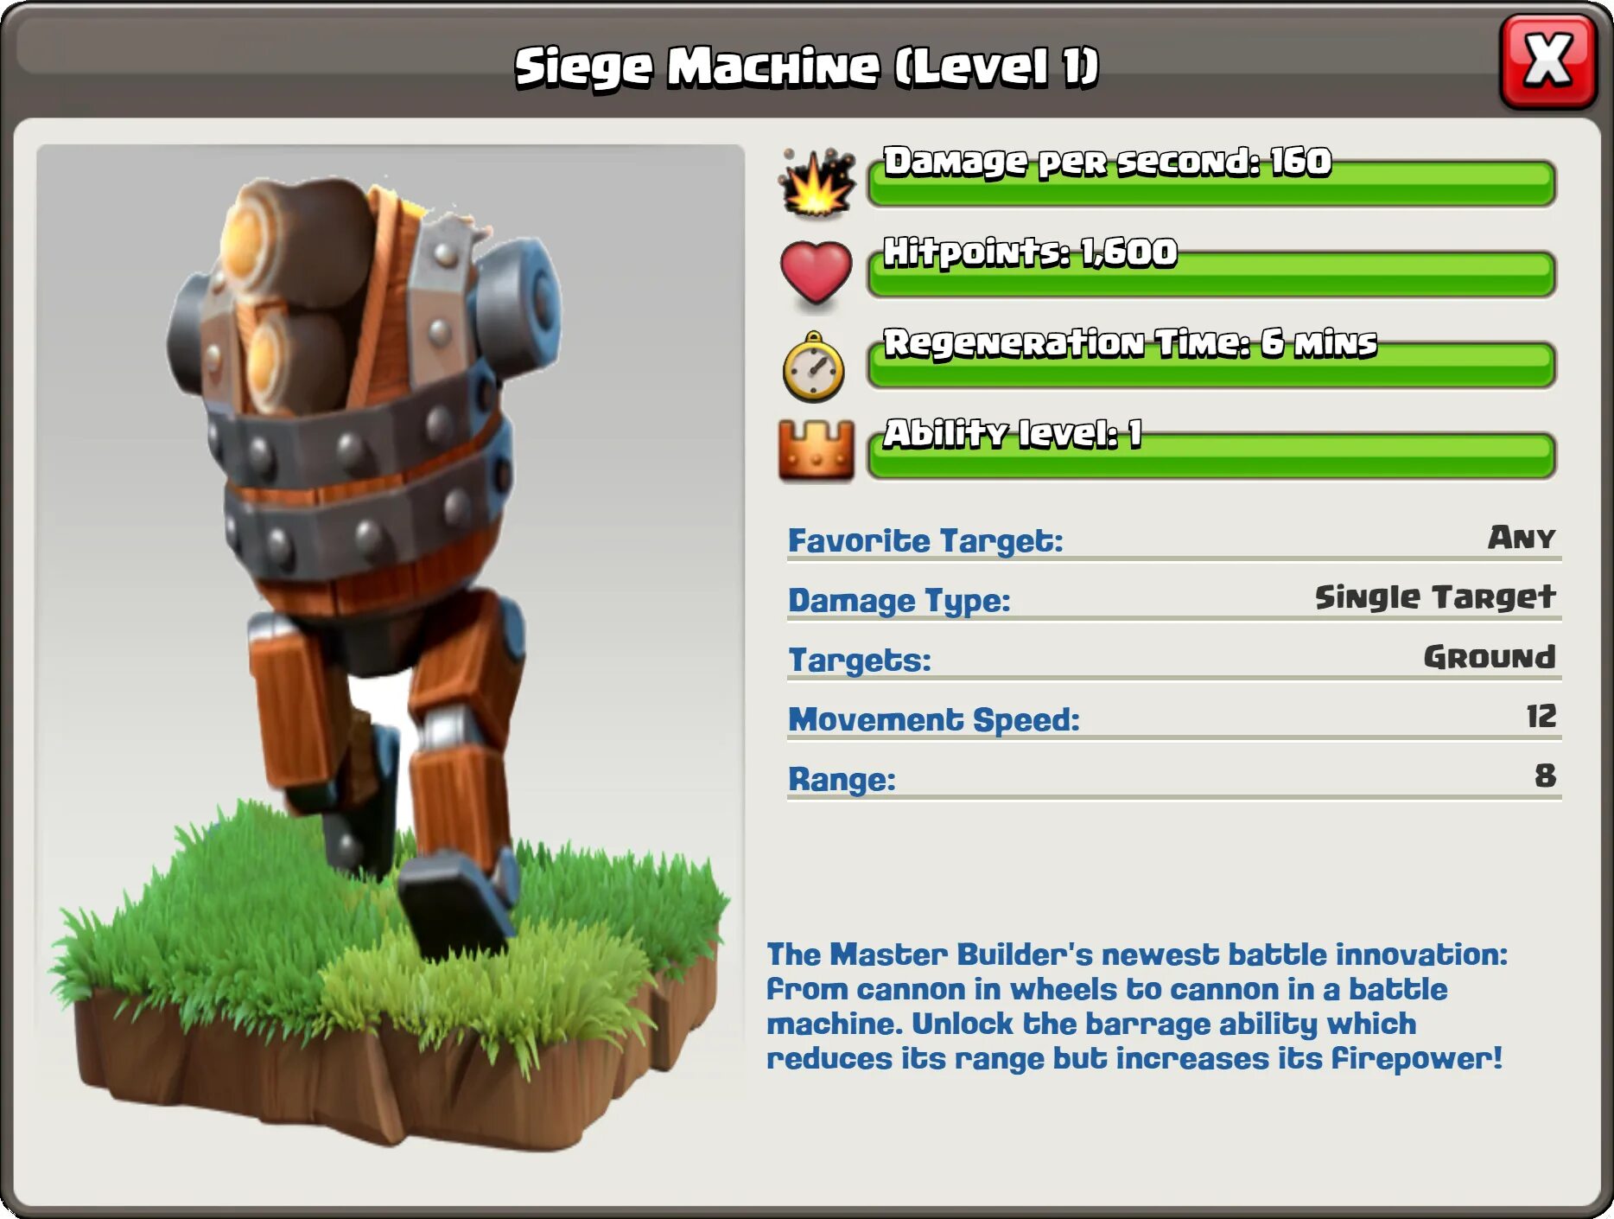Click the Single Target value text
The height and width of the screenshot is (1219, 1614).
click(x=1435, y=597)
